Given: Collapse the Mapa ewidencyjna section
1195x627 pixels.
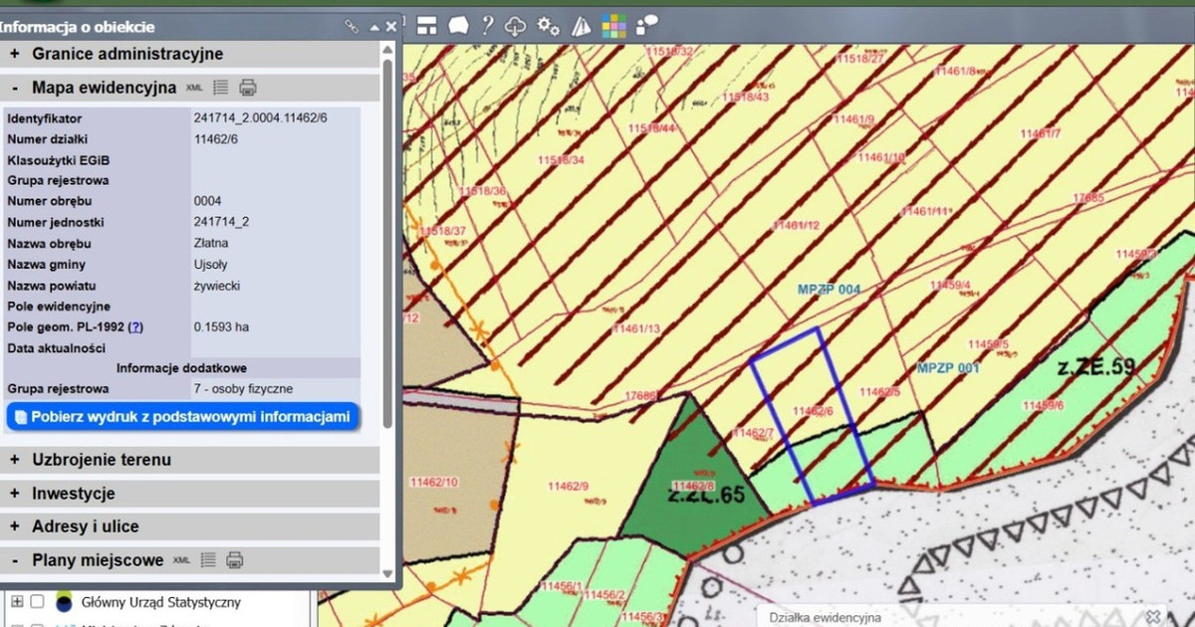Looking at the screenshot, I should coord(15,88).
